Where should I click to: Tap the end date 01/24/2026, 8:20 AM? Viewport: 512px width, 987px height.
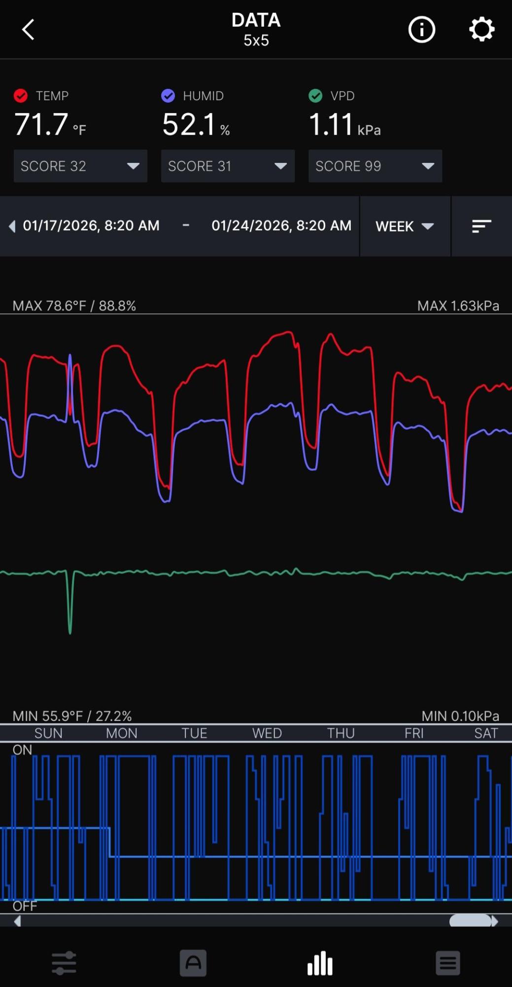tap(281, 226)
